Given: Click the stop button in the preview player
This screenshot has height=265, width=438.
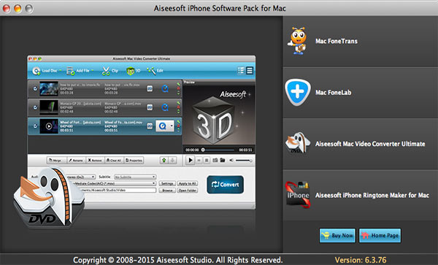Looking at the screenshot, I should point(207,161).
